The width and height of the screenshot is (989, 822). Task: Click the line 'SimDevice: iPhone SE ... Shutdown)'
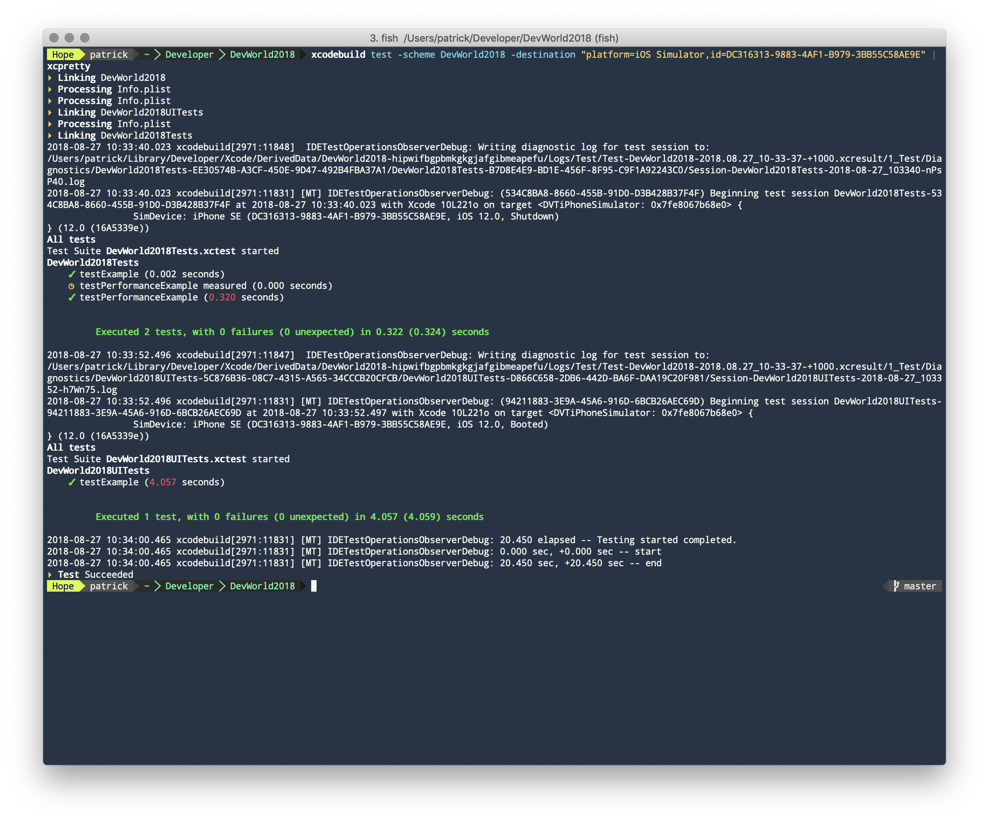346,217
